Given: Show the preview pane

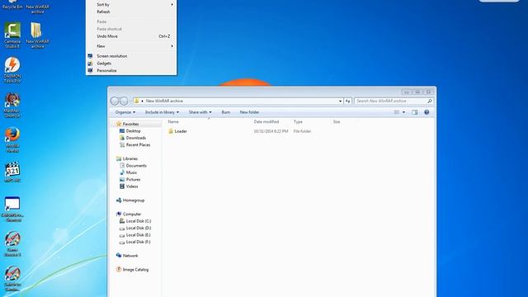Looking at the screenshot, I should point(414,112).
